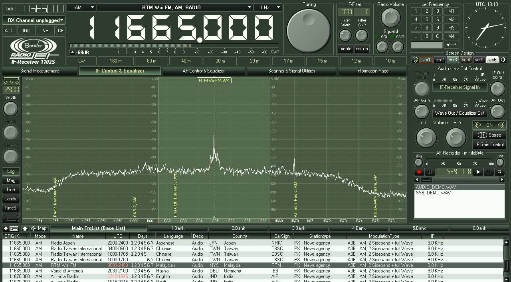Click the small up-triangle beside -68dB
This screenshot has width=511, height=282.
[x=72, y=52]
